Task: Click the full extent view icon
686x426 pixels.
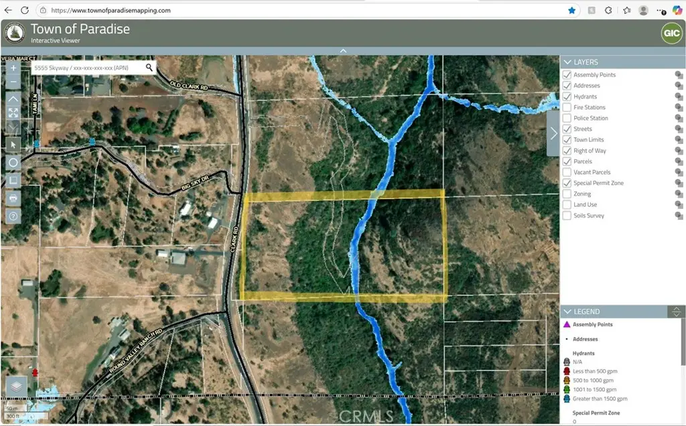Action: (13, 113)
